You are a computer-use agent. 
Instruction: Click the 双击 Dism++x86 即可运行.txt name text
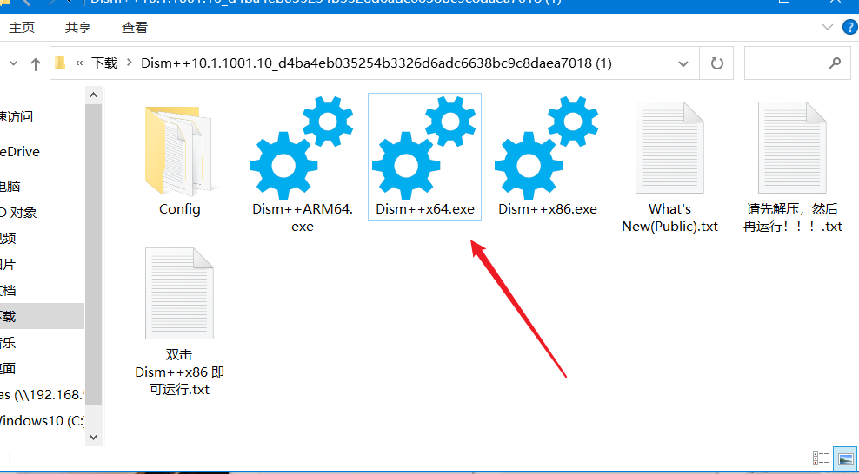180,372
